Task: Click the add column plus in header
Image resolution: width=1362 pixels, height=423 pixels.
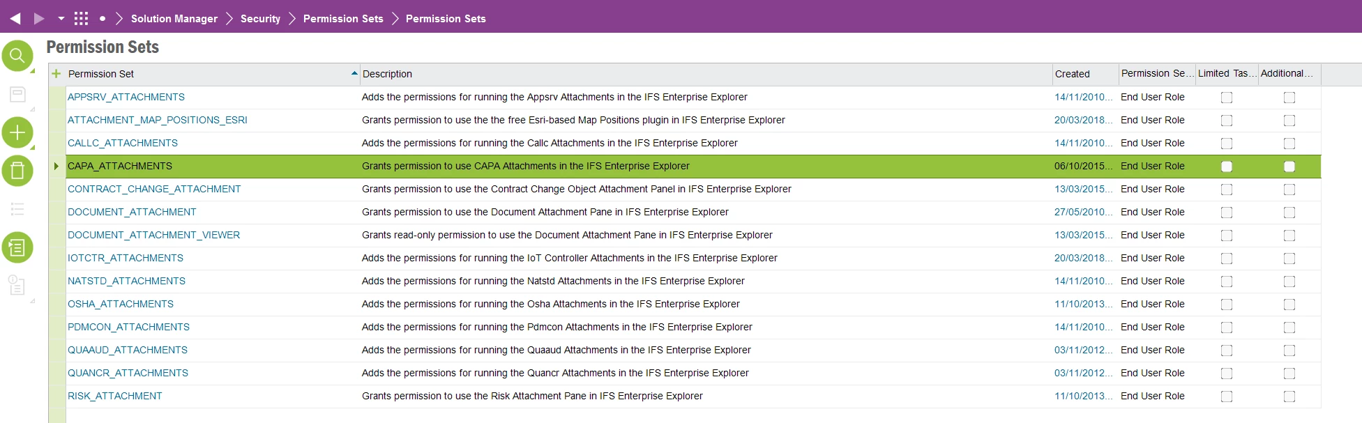Action: 56,74
